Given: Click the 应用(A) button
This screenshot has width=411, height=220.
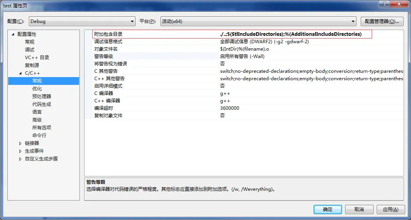Looking at the screenshot, I should tap(391, 209).
